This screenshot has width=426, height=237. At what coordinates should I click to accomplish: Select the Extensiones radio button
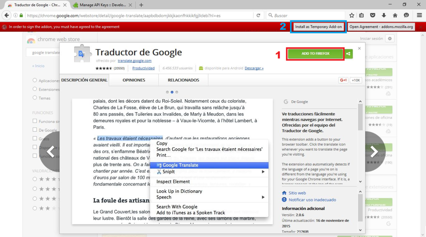pos(34,89)
